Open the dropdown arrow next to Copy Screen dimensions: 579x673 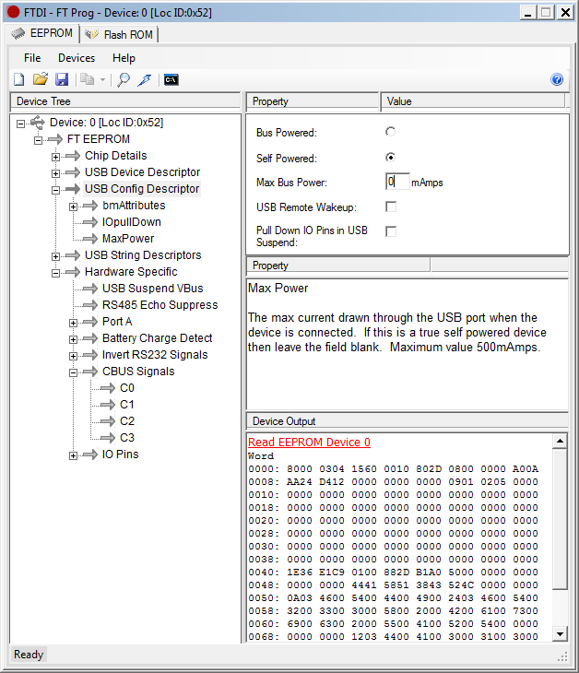click(x=102, y=80)
